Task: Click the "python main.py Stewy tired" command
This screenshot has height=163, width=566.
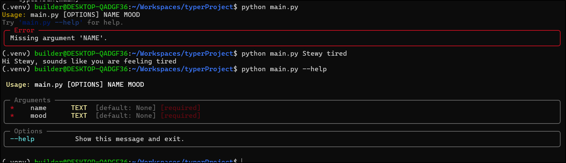Action: (294, 54)
